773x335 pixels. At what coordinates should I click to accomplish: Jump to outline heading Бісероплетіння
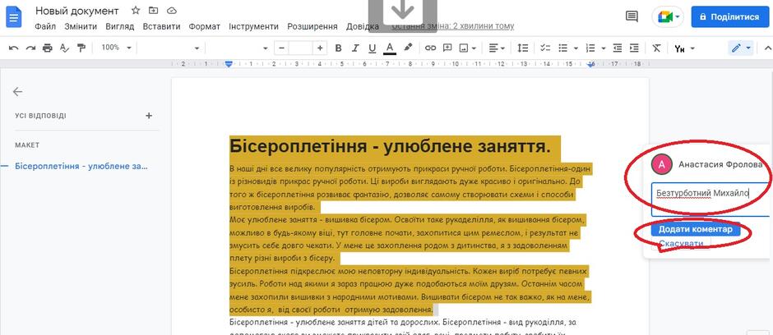coord(81,167)
